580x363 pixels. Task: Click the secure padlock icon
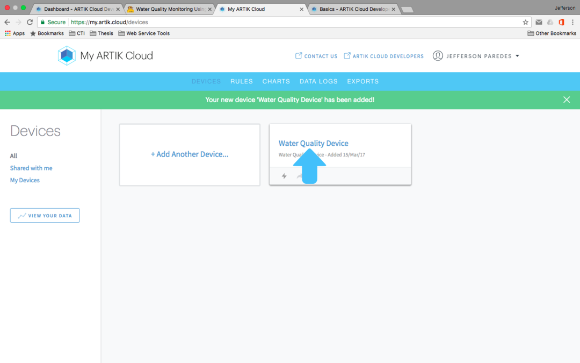tap(42, 22)
